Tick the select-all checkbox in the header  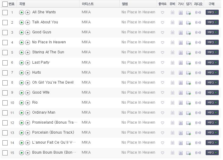pyautogui.click(x=5, y=4)
